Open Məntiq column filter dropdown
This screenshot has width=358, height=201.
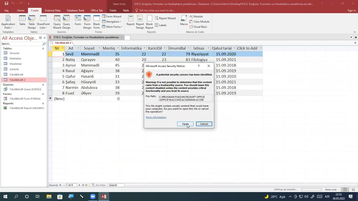pyautogui.click(x=118, y=48)
